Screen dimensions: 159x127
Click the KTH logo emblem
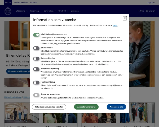coord(8,11)
